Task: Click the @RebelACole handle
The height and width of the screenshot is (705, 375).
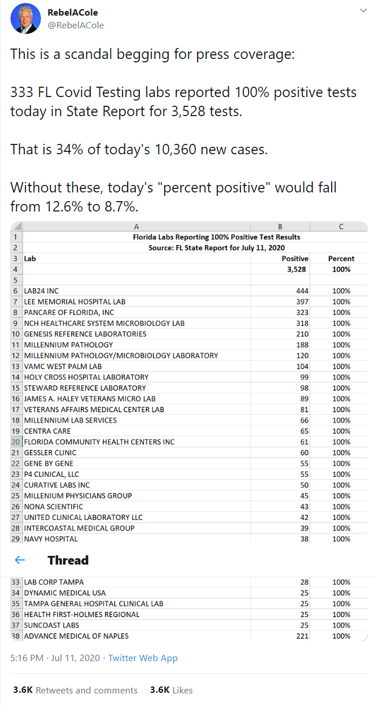Action: coord(75,25)
